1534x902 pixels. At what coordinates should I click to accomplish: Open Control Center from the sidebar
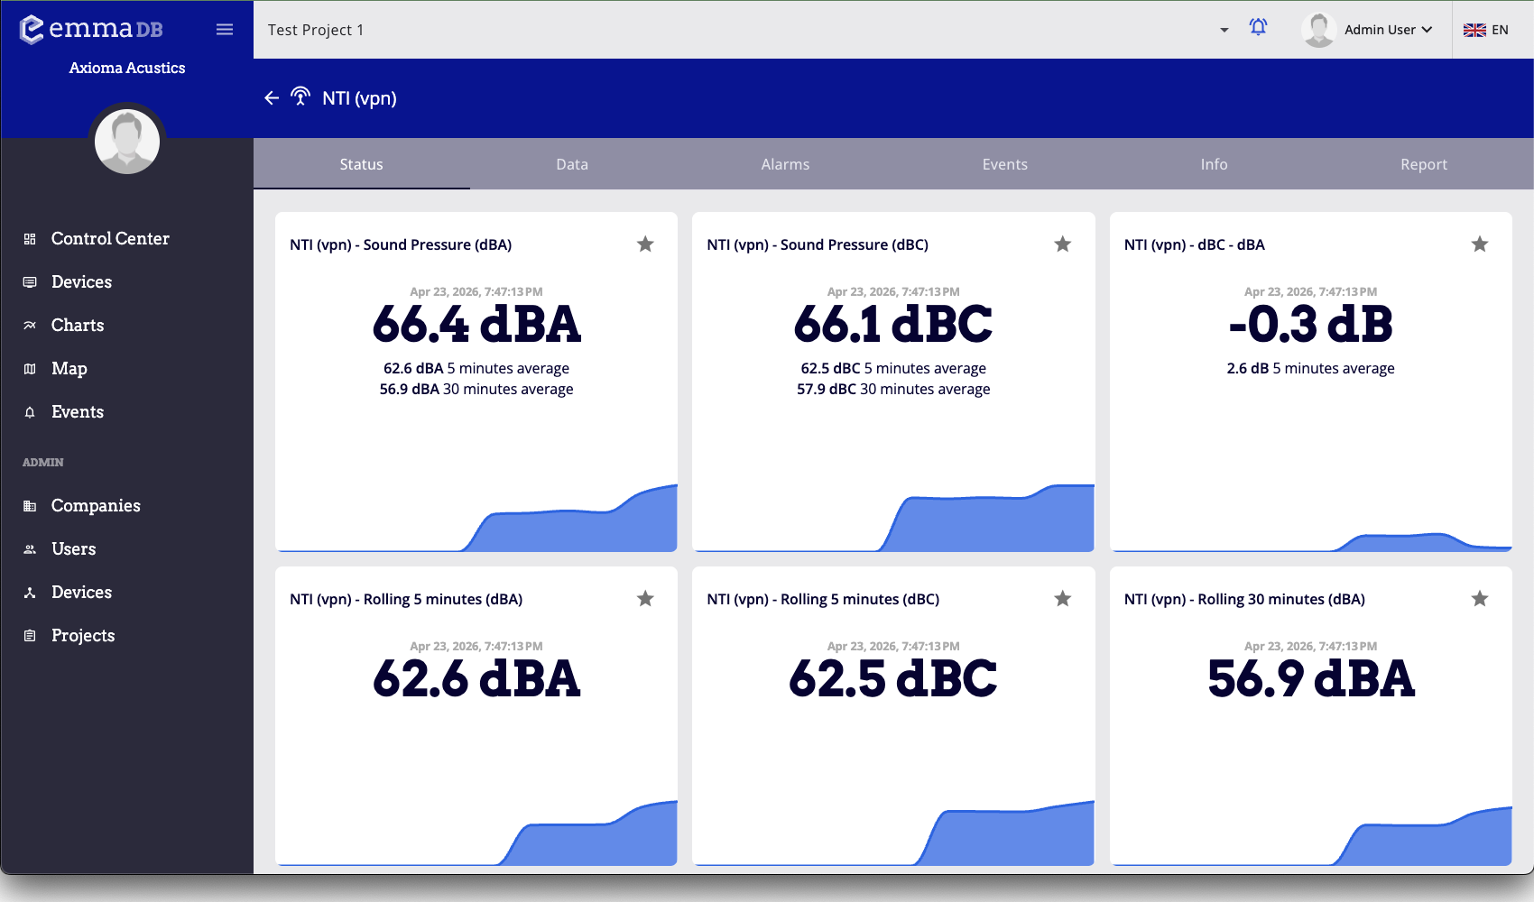pos(109,238)
